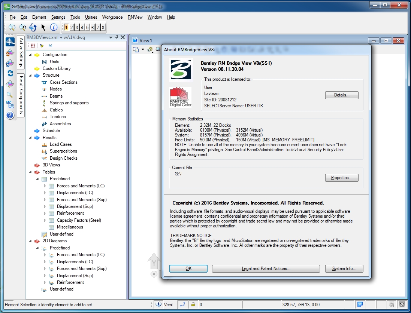
Task: Select the black arrow Element Selection tool
Action: (43, 27)
